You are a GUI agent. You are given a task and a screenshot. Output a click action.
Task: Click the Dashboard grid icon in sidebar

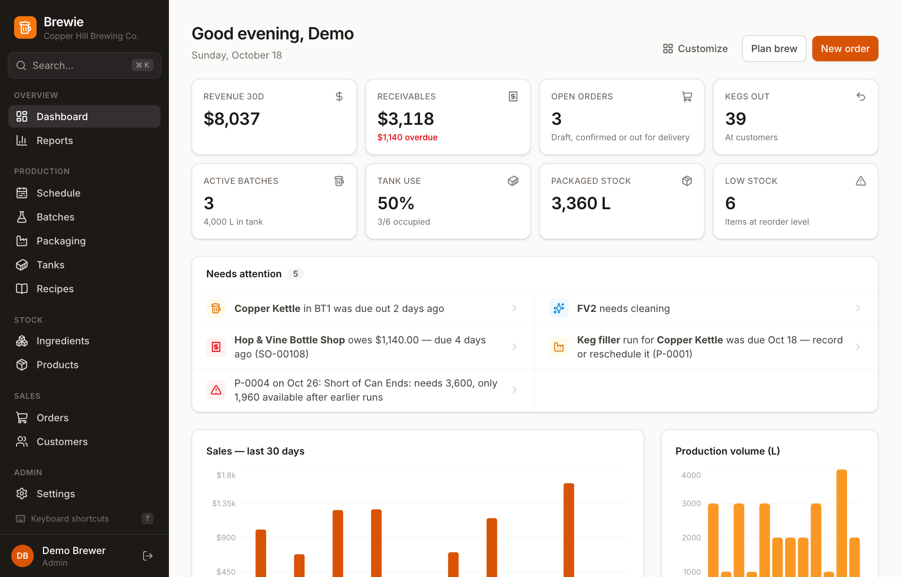click(22, 116)
